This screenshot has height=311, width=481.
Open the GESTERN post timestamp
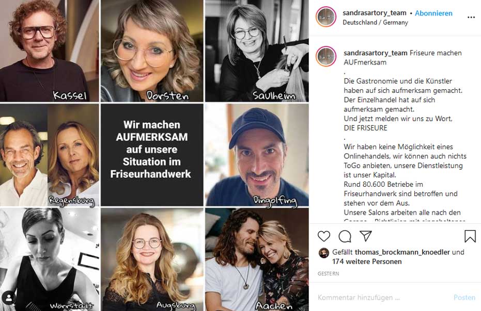click(328, 274)
